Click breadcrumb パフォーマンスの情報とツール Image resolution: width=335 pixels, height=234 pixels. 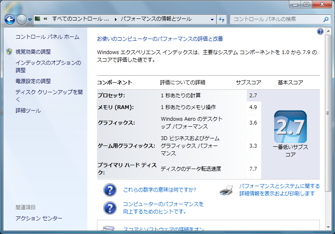pos(156,19)
